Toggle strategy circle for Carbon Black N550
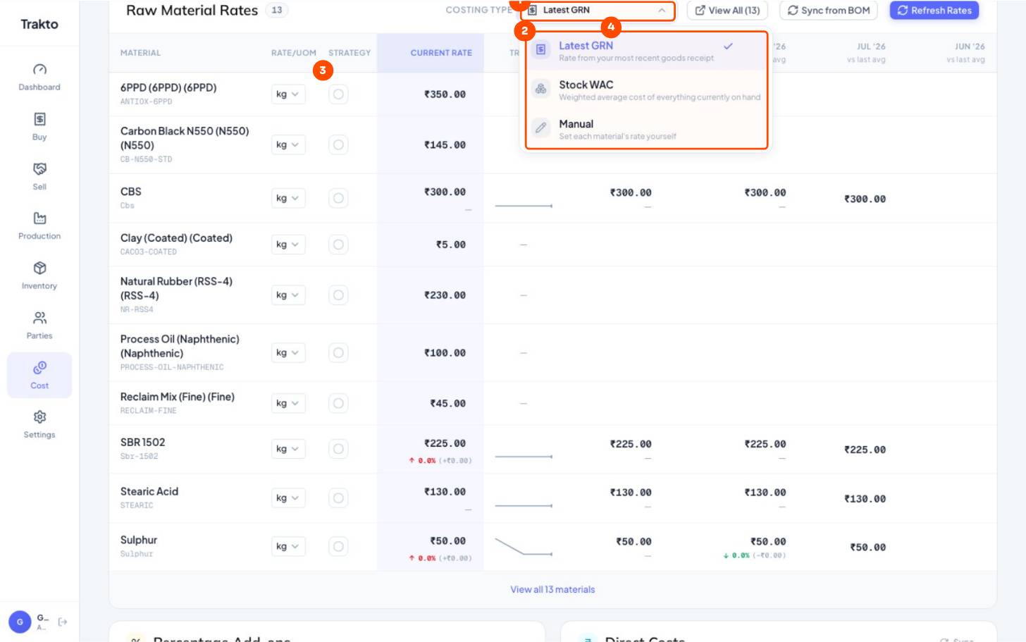The width and height of the screenshot is (1026, 642). coord(338,144)
